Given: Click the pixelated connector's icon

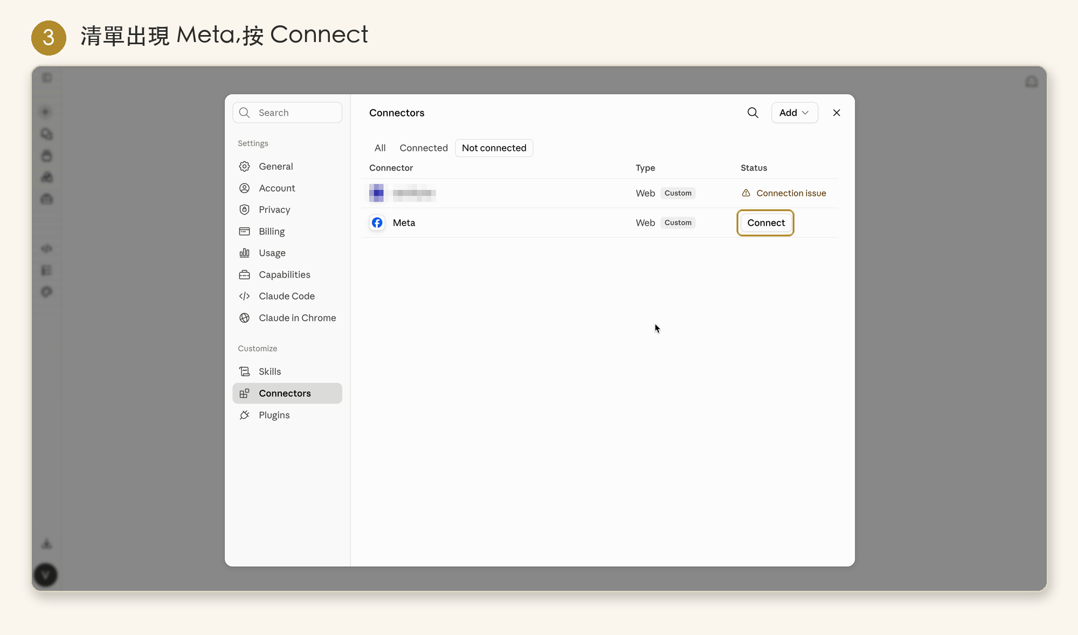Looking at the screenshot, I should click(x=376, y=193).
